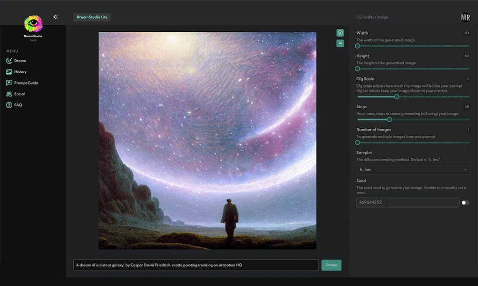478x286 pixels.
Task: Open the Prompt Guide icon
Action: pyautogui.click(x=9, y=83)
